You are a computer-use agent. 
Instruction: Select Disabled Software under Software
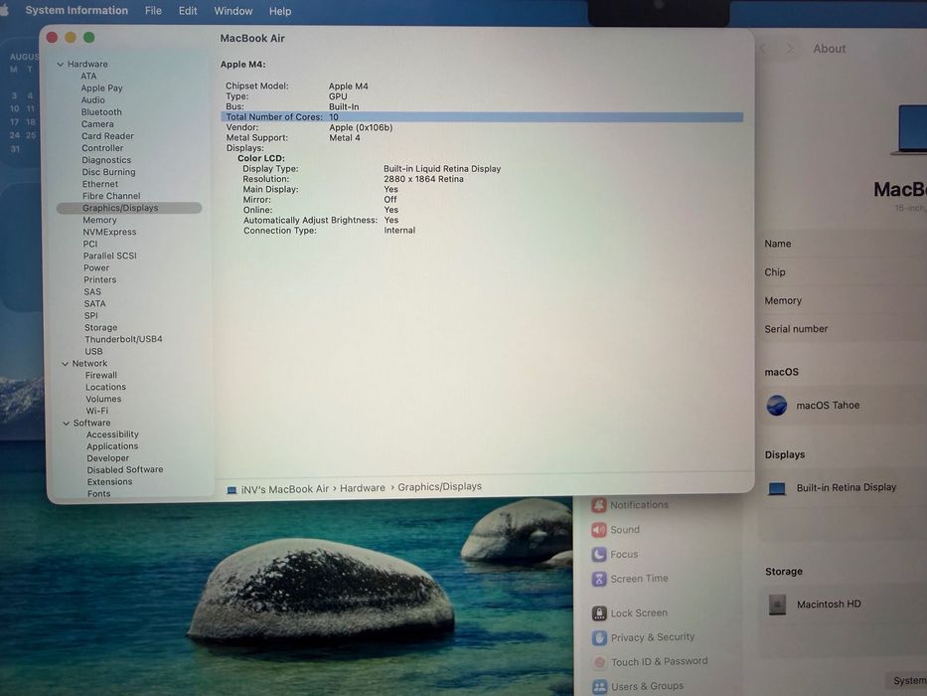125,469
